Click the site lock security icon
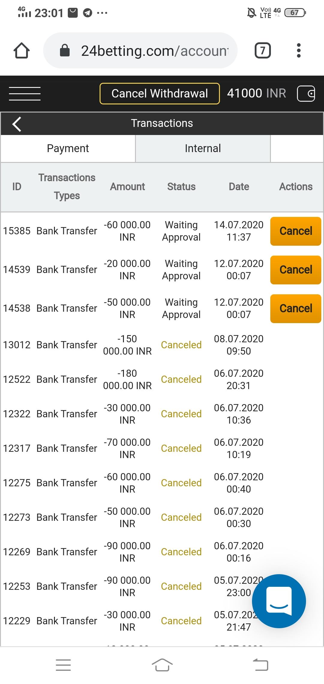The height and width of the screenshot is (684, 324). (x=65, y=50)
